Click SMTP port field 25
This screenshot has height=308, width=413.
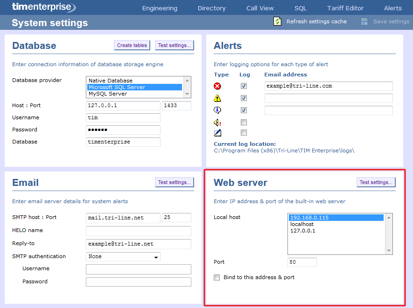(176, 218)
